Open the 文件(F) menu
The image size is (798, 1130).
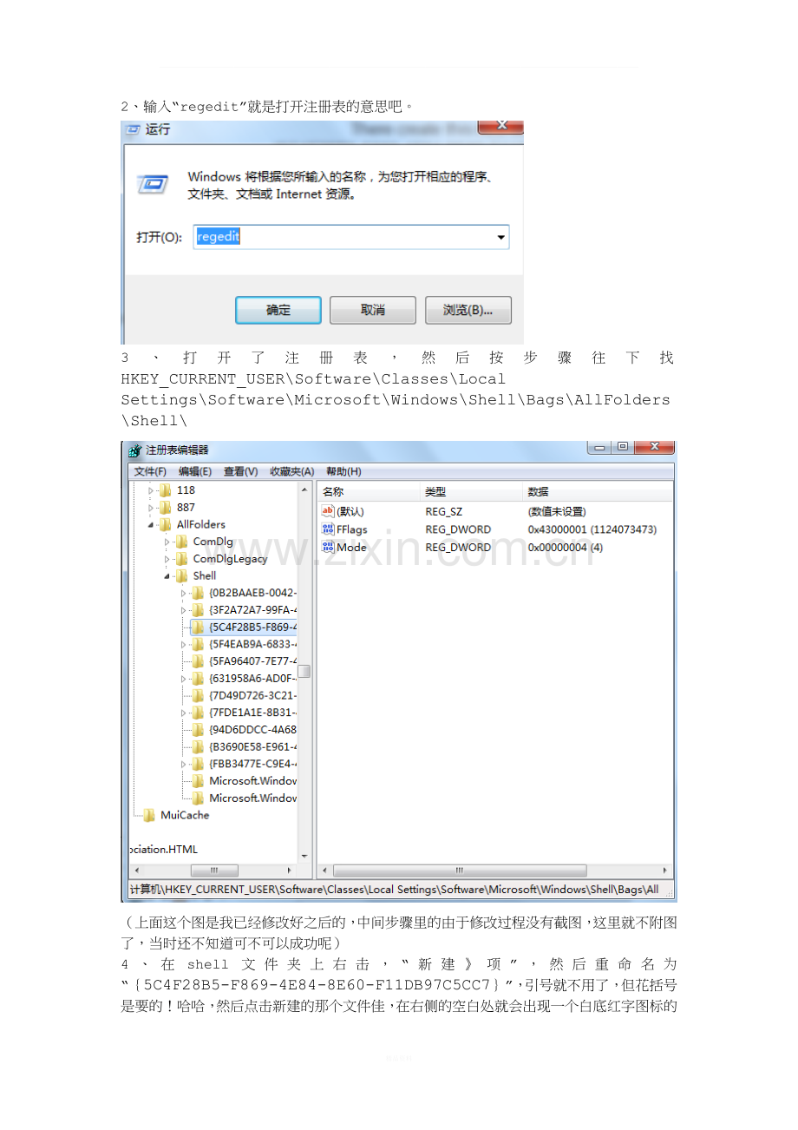149,471
